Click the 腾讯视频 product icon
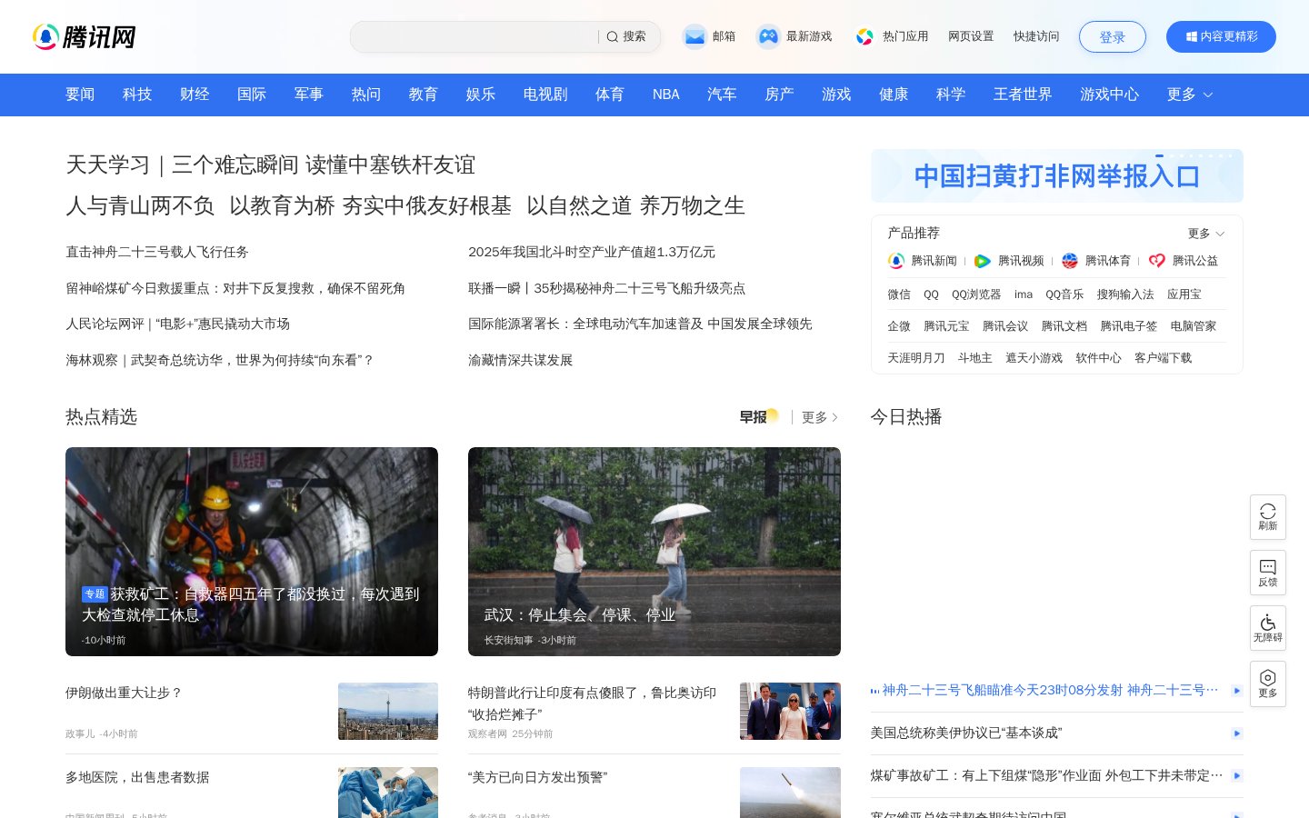 point(983,261)
